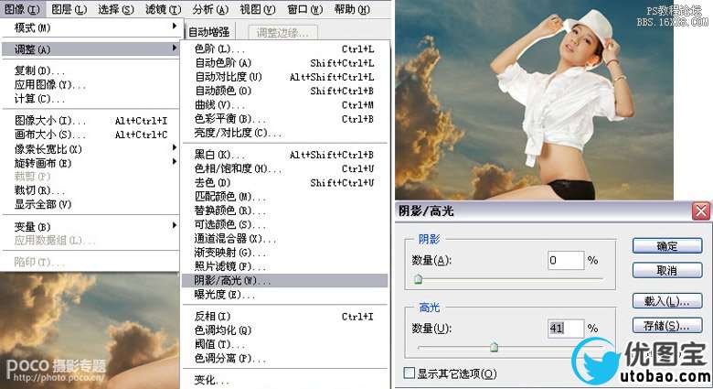
Task: Open the 选择(S) menu
Action: pyautogui.click(x=116, y=9)
